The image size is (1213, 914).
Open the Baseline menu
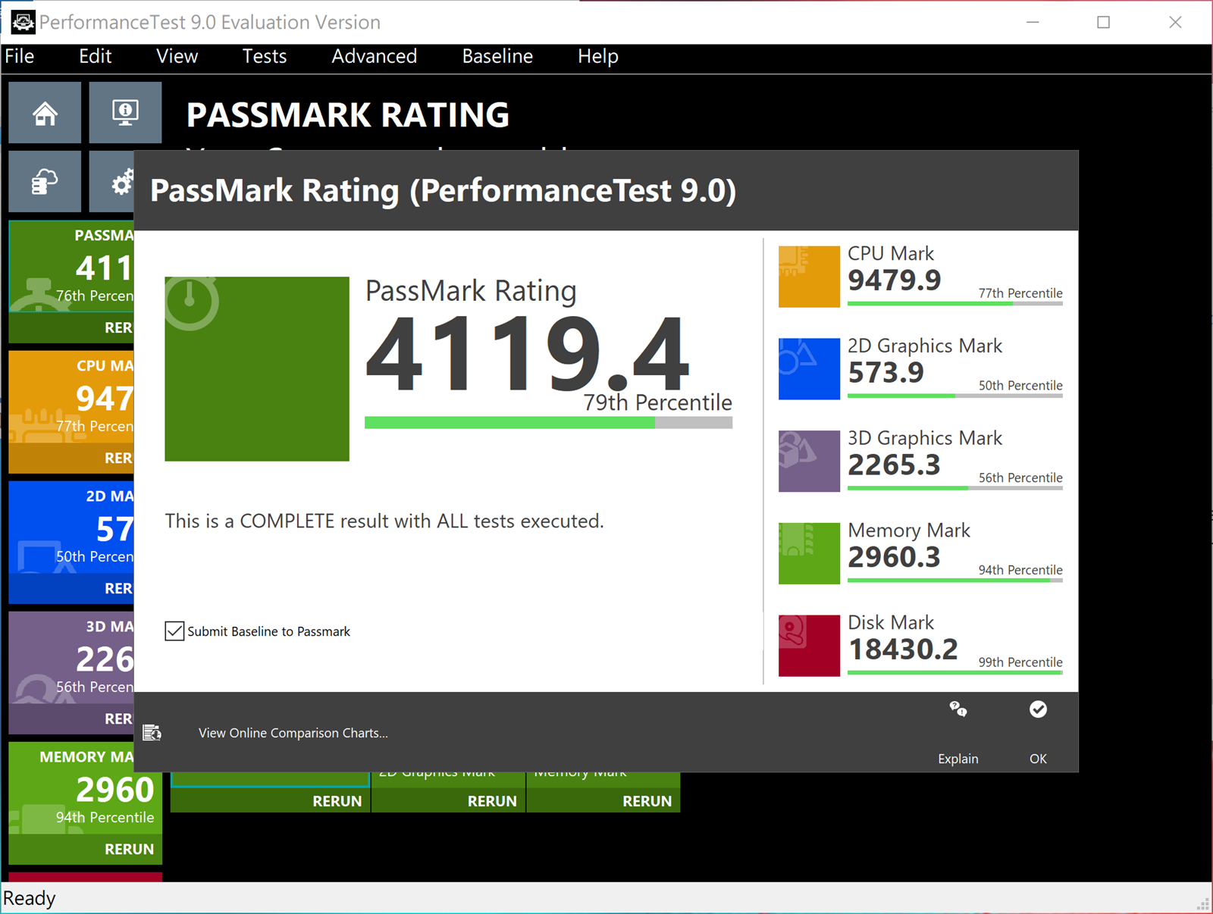(x=497, y=57)
